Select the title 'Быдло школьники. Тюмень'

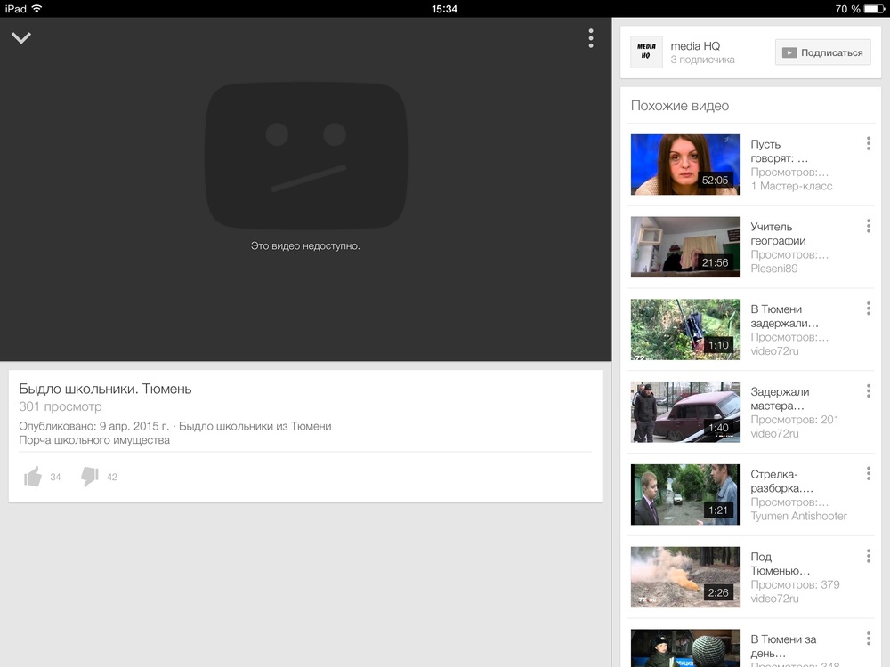tap(105, 389)
